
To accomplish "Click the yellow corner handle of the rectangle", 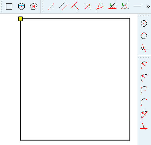I will click(20, 19).
